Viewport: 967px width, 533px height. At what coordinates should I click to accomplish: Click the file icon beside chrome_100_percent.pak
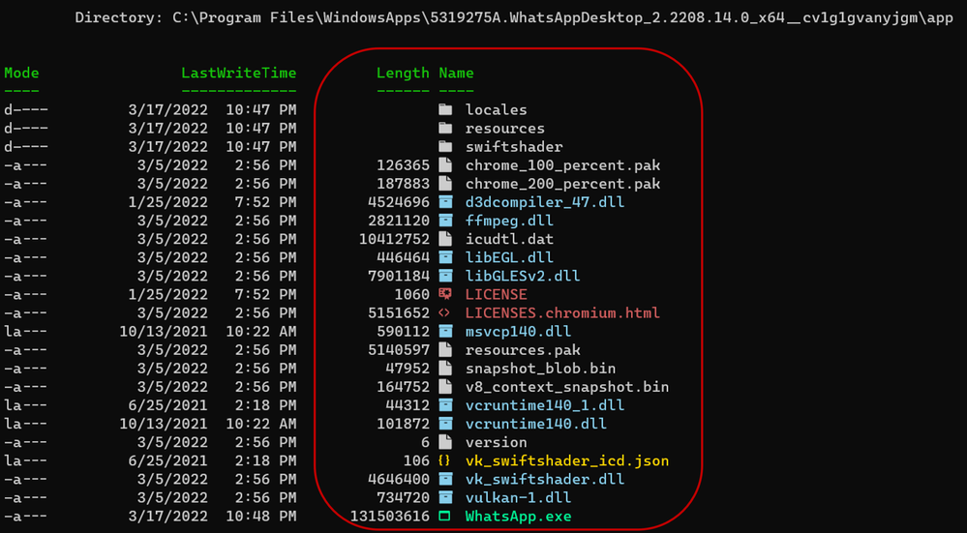pos(445,165)
